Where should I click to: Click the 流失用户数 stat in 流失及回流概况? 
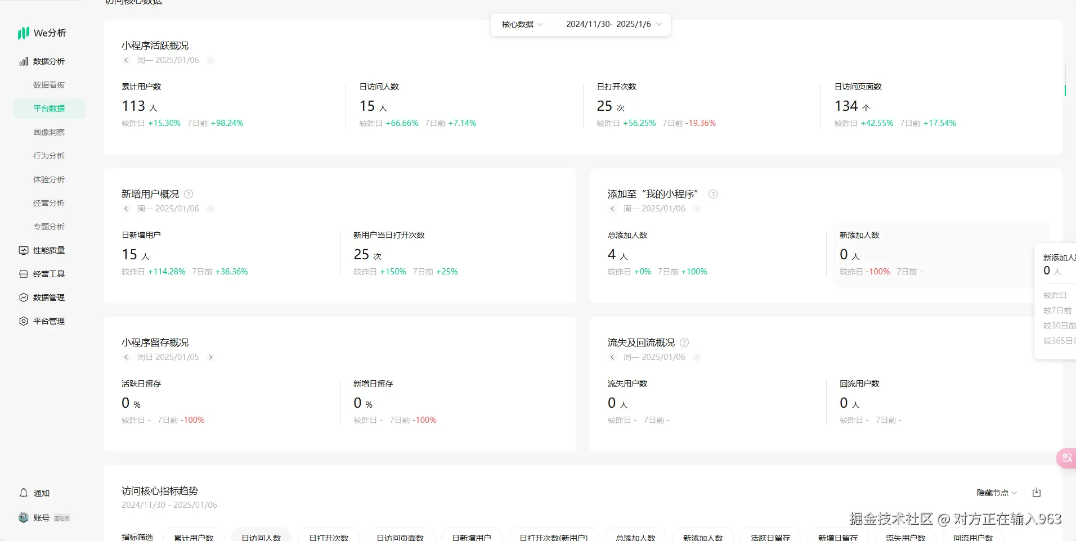pos(711,402)
